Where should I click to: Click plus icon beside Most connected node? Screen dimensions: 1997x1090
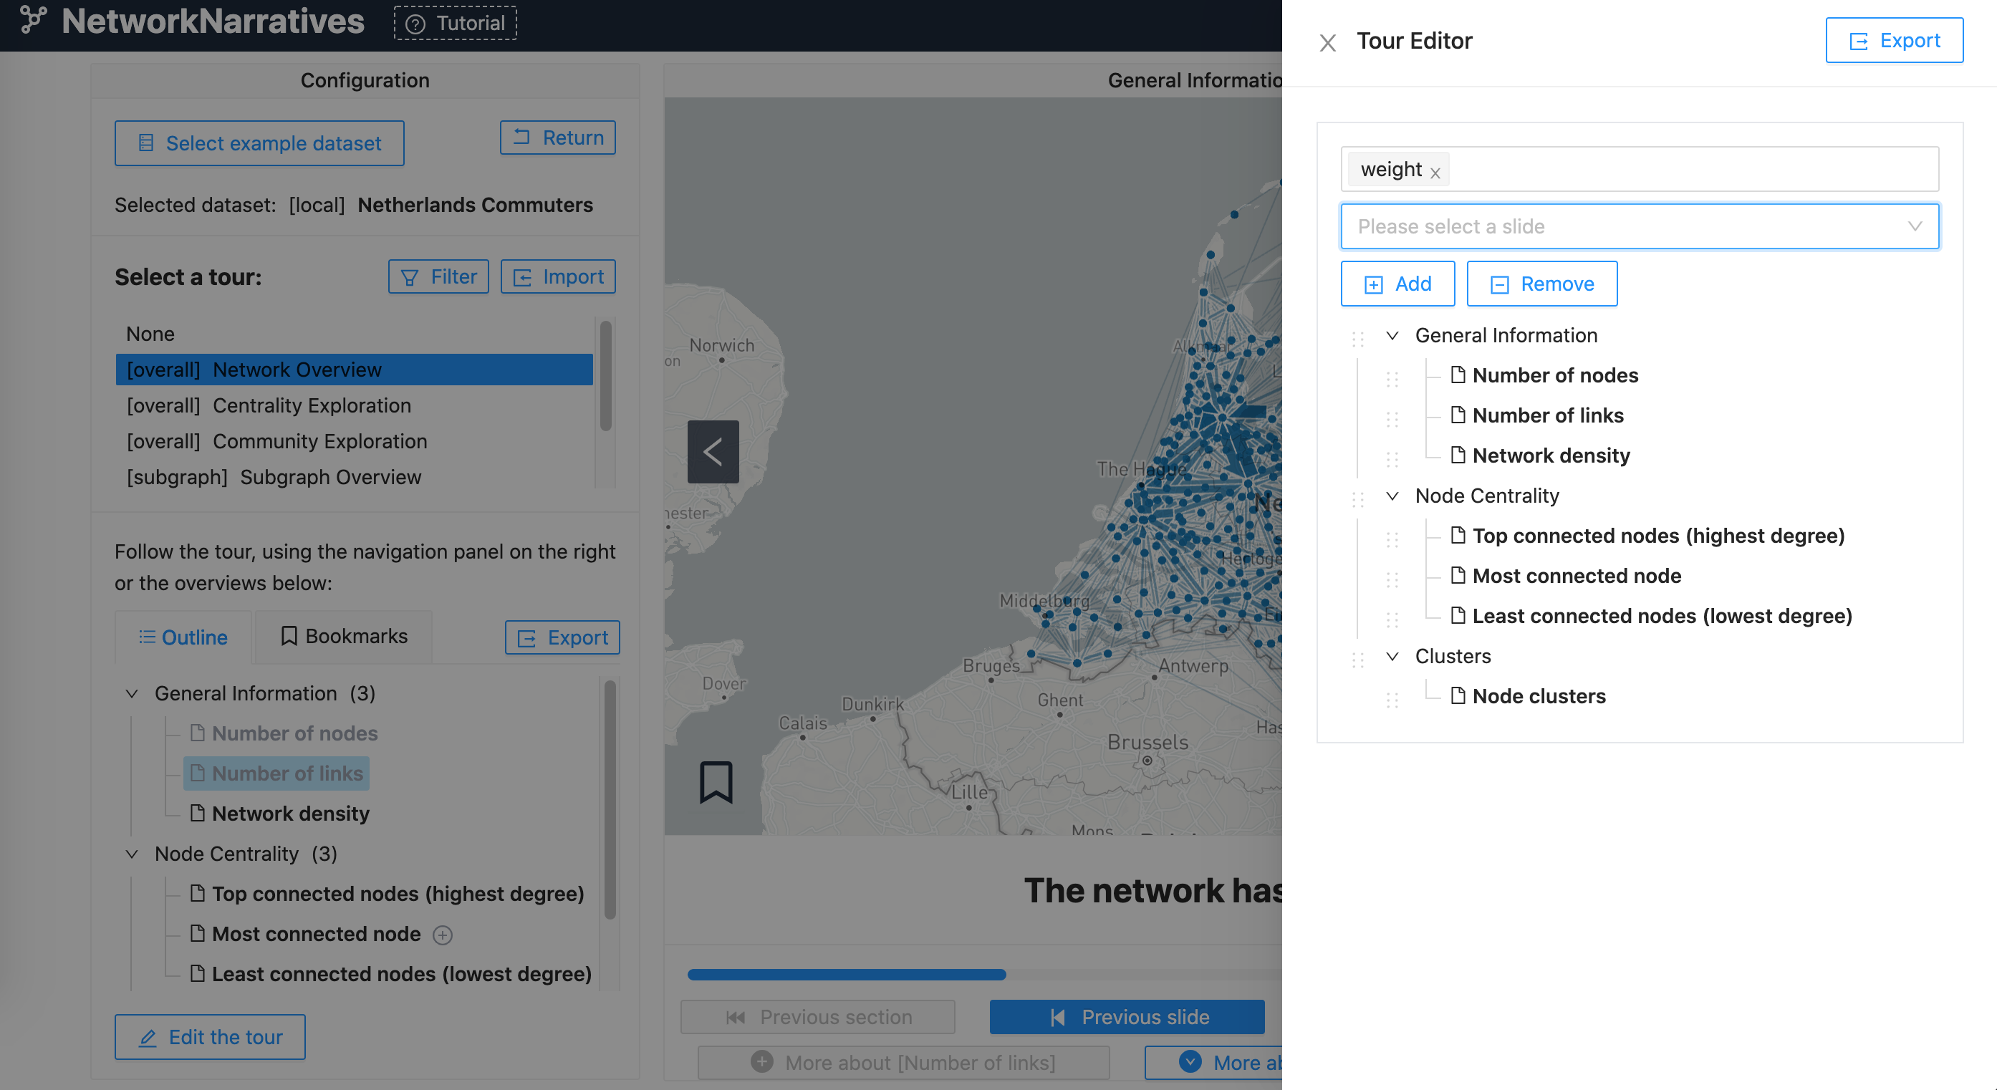click(443, 935)
